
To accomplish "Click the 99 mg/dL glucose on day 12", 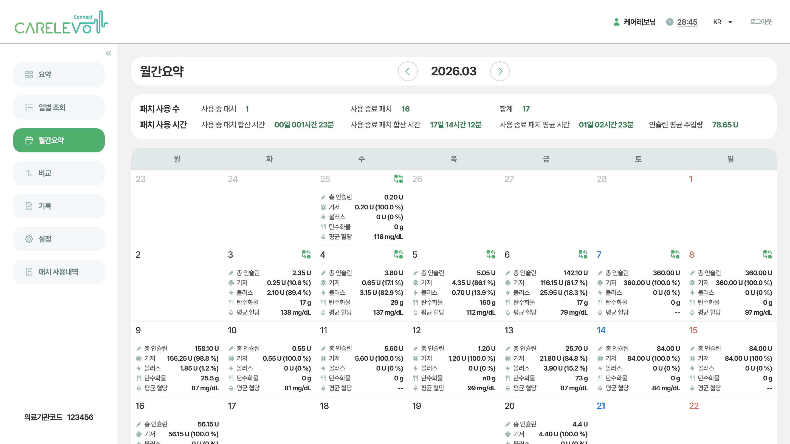I will tap(481, 388).
